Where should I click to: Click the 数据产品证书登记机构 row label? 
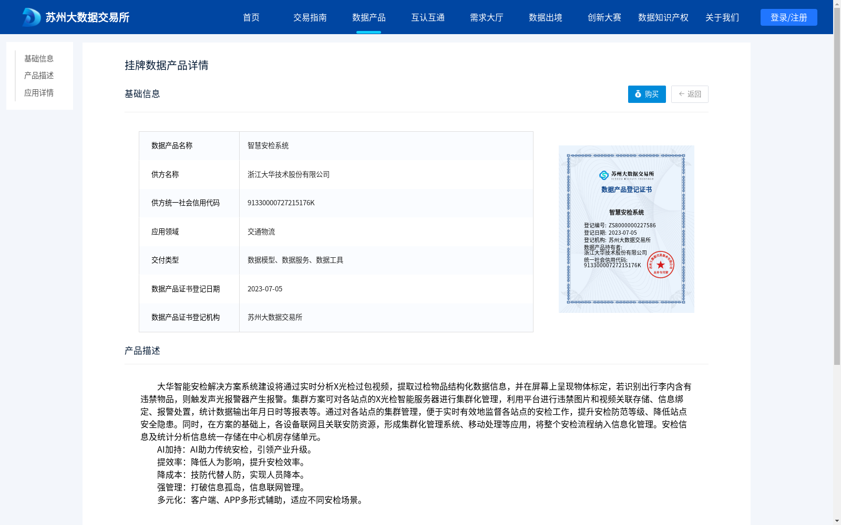pos(186,317)
